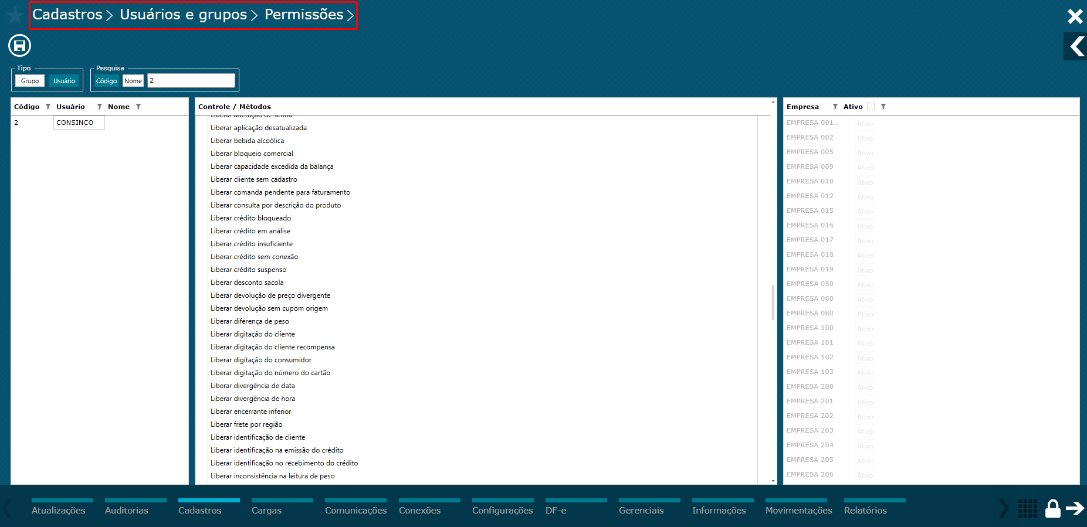Check the Ativo header checkbox
The width and height of the screenshot is (1087, 527).
click(871, 107)
